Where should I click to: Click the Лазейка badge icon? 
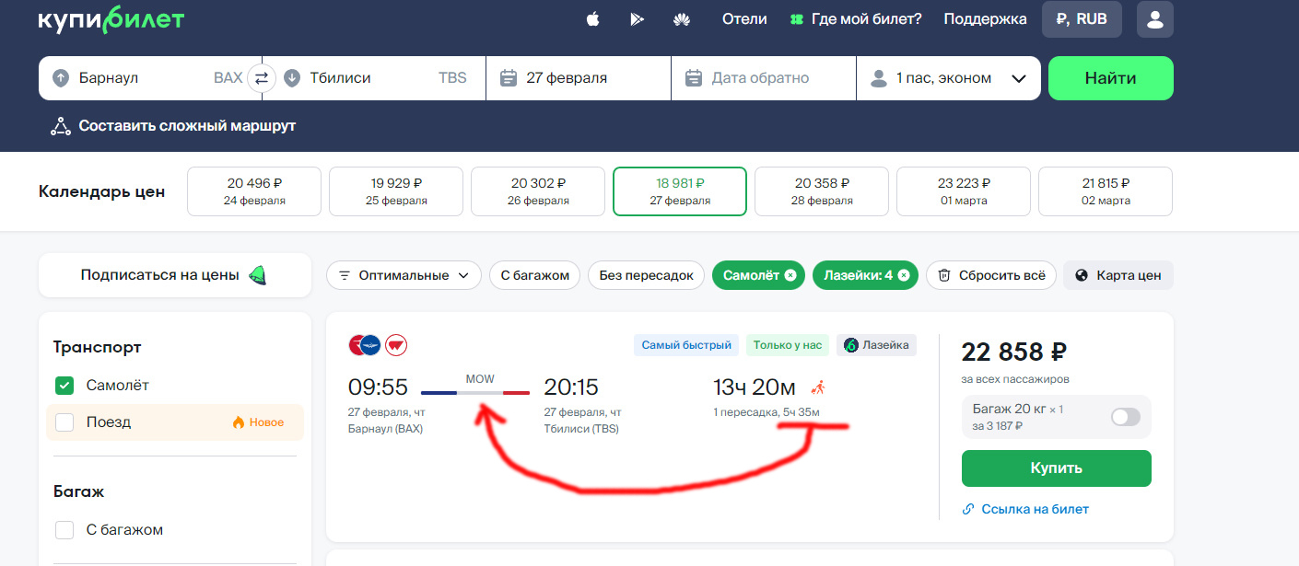click(x=851, y=345)
